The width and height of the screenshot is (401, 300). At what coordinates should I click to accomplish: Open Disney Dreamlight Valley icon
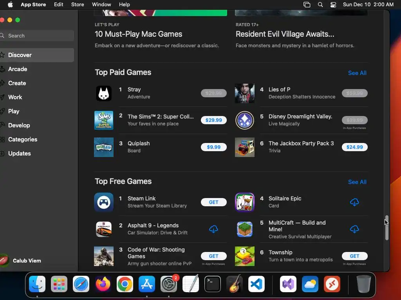pos(244,120)
